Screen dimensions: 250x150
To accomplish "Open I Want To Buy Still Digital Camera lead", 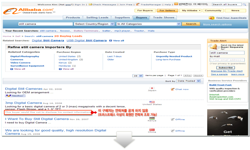I will (37, 119).
